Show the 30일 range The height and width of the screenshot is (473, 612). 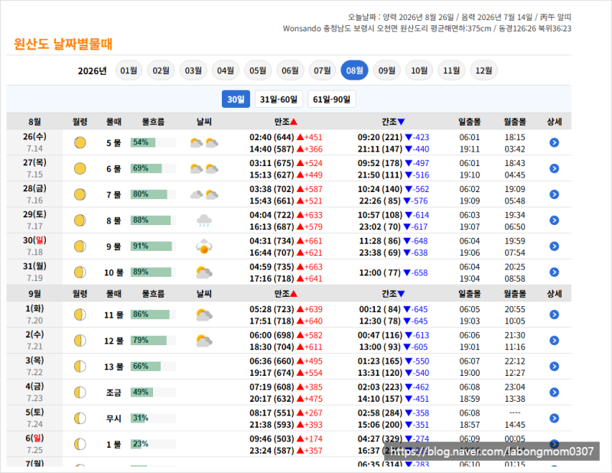pos(236,99)
